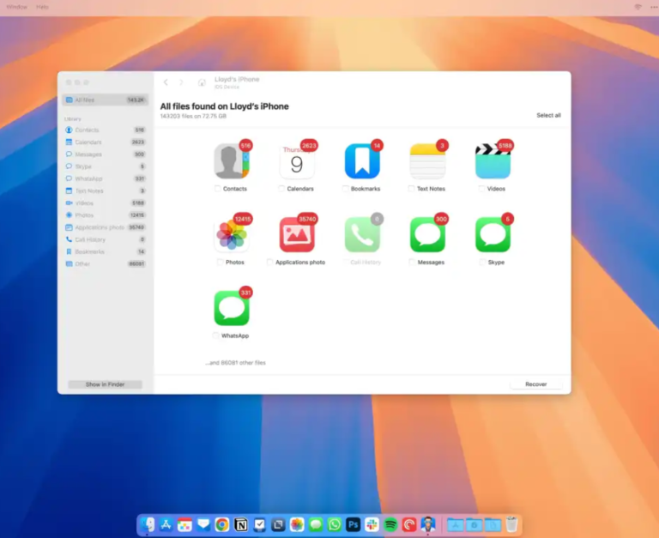The width and height of the screenshot is (659, 538).
Task: Click the Select all link
Action: click(548, 115)
